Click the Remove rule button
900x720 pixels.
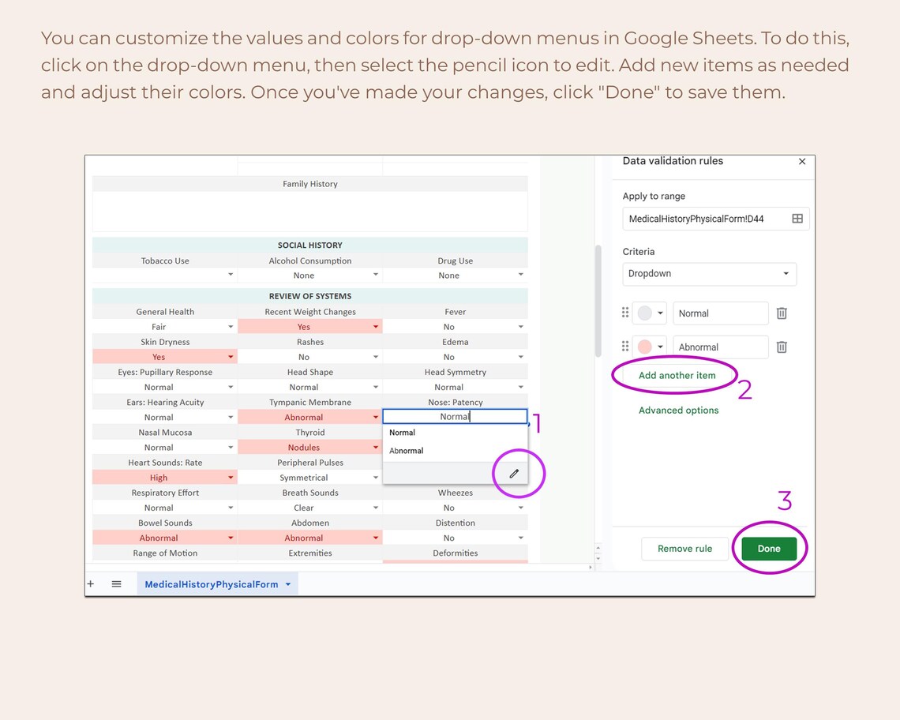[684, 549]
